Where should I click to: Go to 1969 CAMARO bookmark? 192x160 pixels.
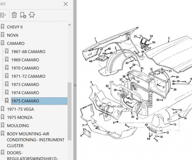pos(25,60)
